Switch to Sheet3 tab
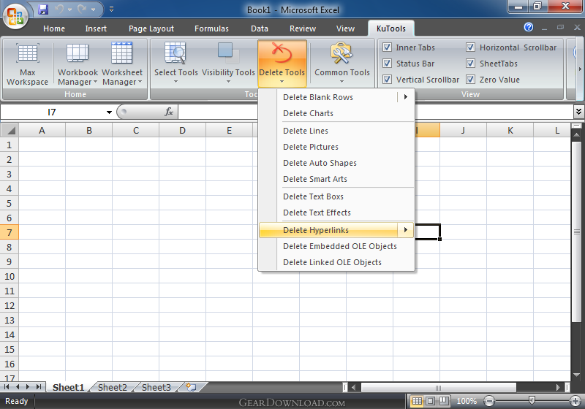Image resolution: width=585 pixels, height=409 pixels. click(156, 387)
